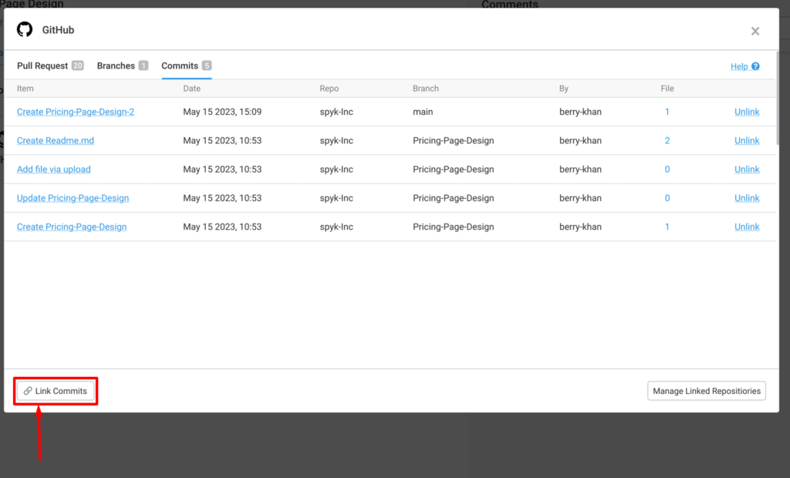The width and height of the screenshot is (790, 478).
Task: Unlink the Add file via upload commit
Action: (747, 170)
